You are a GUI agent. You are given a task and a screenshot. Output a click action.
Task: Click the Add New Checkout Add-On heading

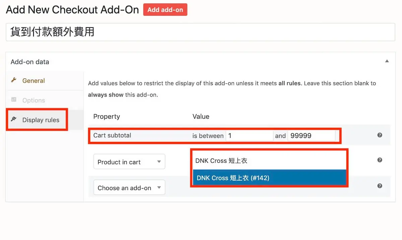point(72,10)
